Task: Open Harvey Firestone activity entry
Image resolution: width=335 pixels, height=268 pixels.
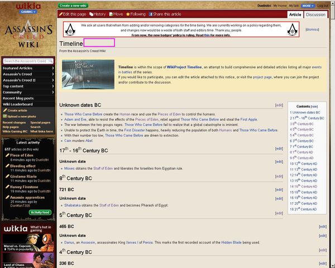Action: point(24,187)
